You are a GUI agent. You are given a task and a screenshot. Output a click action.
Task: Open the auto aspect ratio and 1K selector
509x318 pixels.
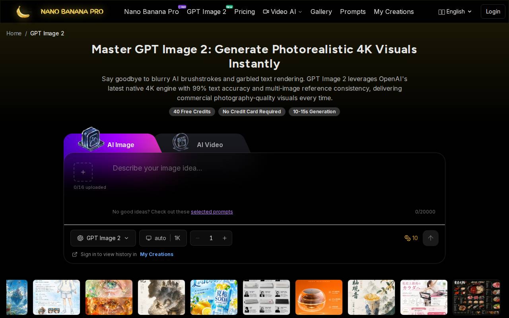[163, 238]
